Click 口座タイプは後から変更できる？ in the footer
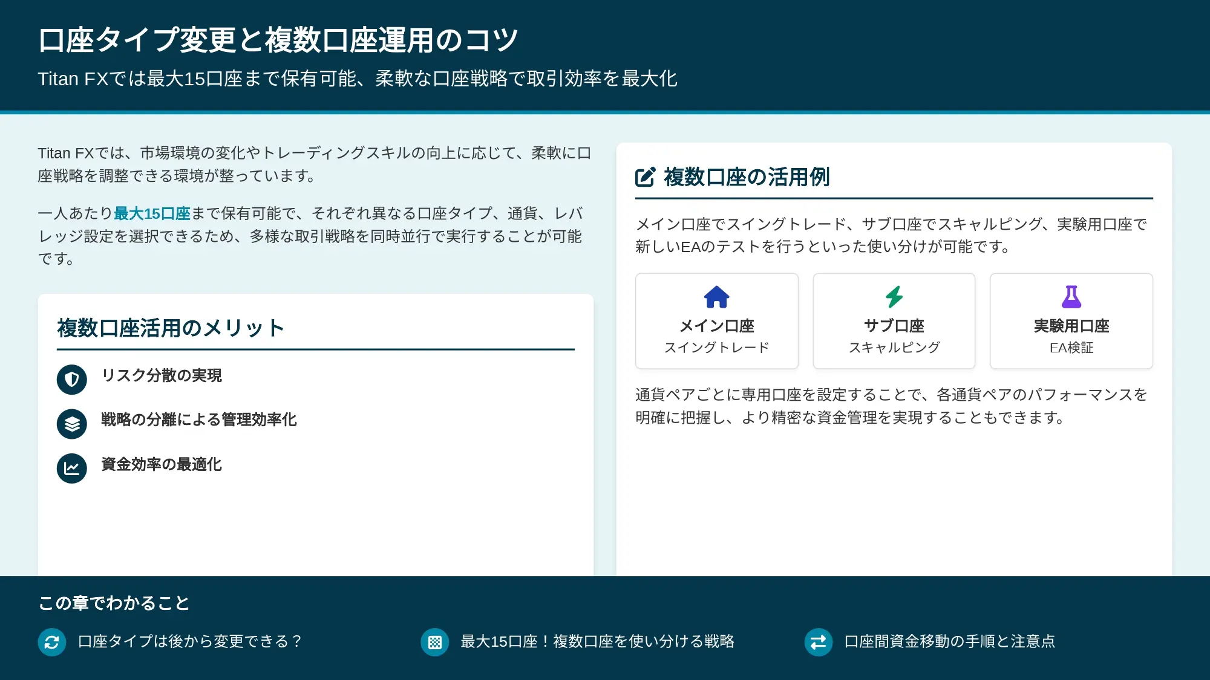Screen dimensions: 1210x680 191,641
